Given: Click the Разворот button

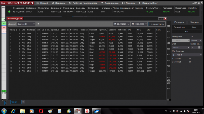Looking at the screenshot, I should point(179,22).
